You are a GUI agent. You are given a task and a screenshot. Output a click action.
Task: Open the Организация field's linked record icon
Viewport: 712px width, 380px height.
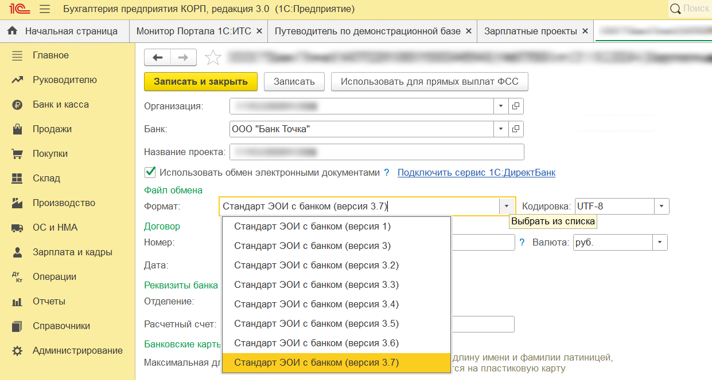pos(516,106)
